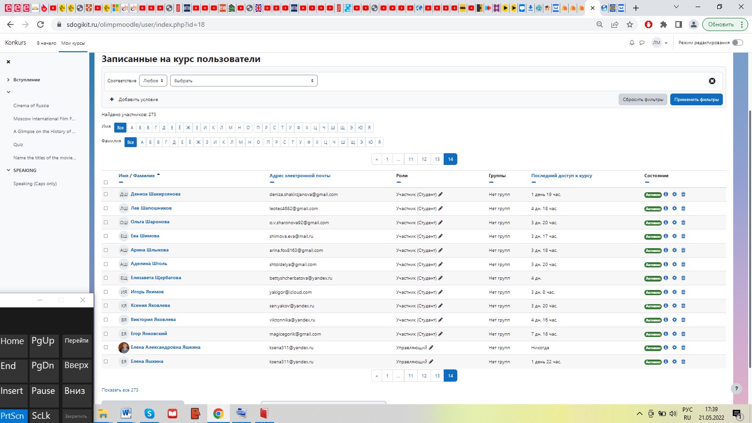Tick checkbox for Игорь Якимов
The width and height of the screenshot is (752, 423).
coord(106,292)
